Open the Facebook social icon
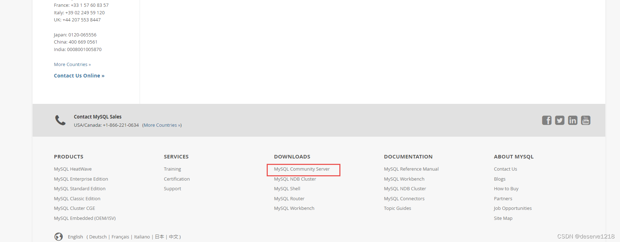Screen dimensions: 620x242 click(x=547, y=120)
